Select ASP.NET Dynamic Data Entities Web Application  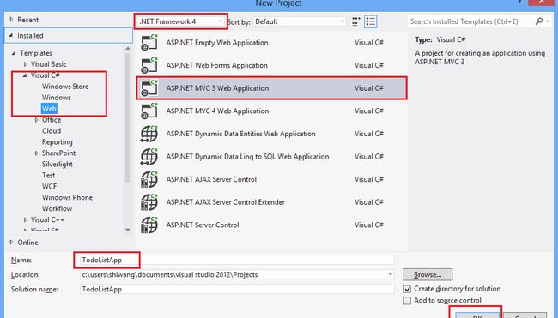(x=241, y=134)
